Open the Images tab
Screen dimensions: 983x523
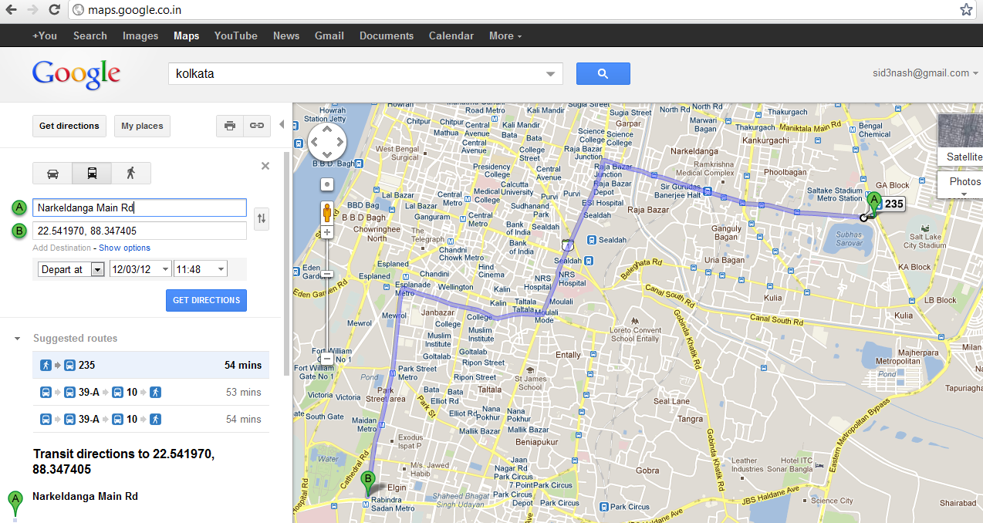click(140, 35)
